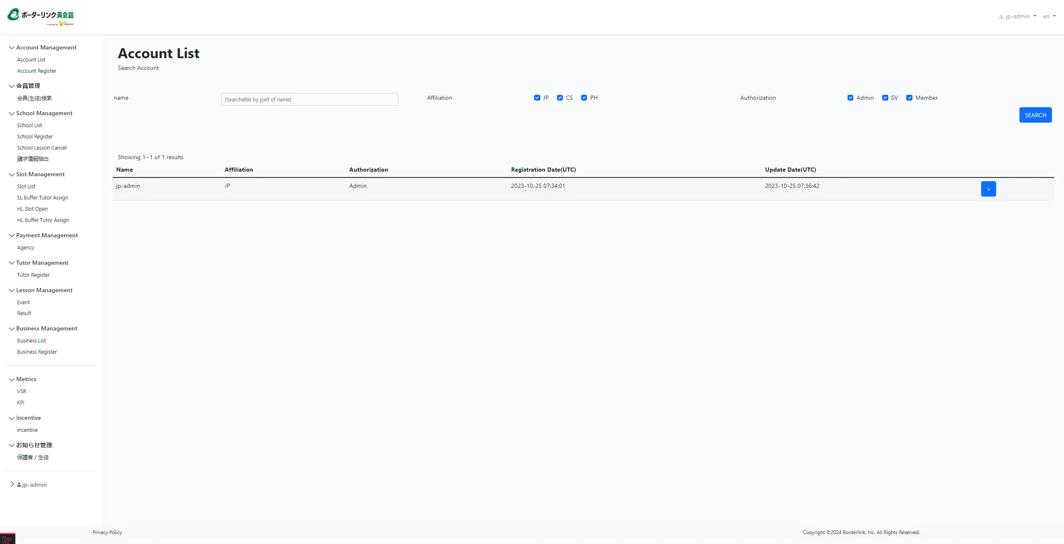Viewport: 1064px width, 544px height.
Task: Uncheck the JP affiliation checkbox
Action: coord(537,98)
